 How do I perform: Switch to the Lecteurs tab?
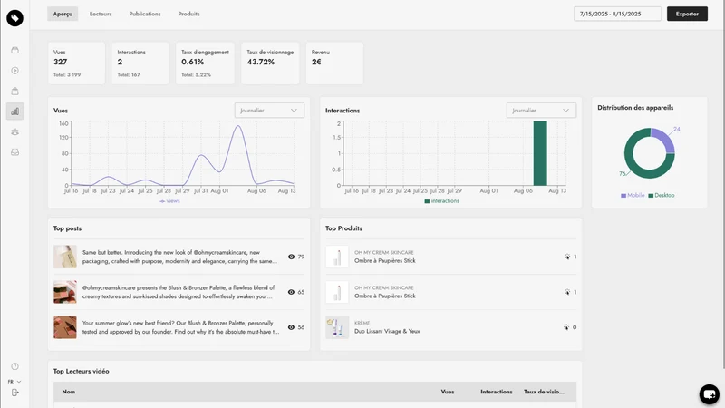101,14
